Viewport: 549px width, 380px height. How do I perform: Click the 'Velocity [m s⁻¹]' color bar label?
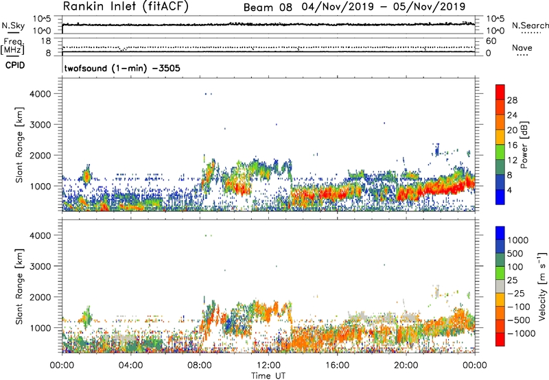pos(542,286)
